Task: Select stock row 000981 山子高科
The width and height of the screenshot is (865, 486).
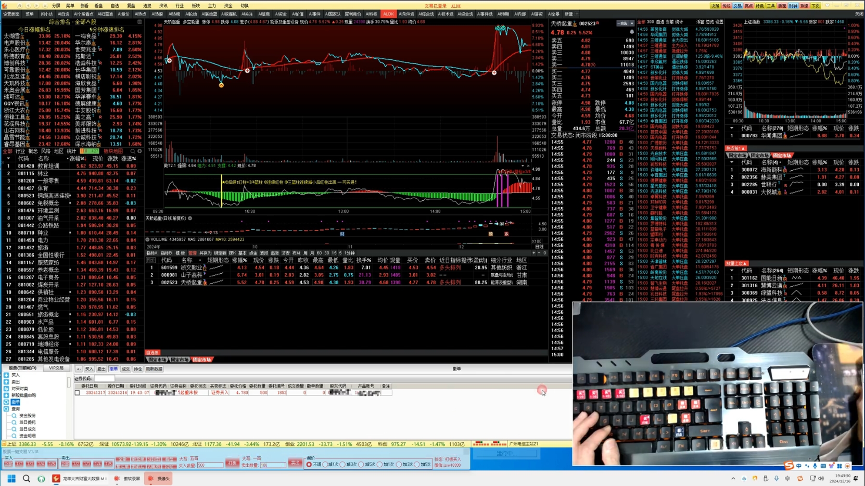Action: (337, 275)
